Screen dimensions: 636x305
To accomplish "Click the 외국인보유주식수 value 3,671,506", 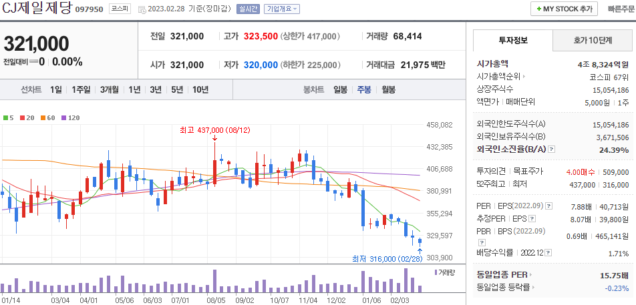I will [x=613, y=137].
